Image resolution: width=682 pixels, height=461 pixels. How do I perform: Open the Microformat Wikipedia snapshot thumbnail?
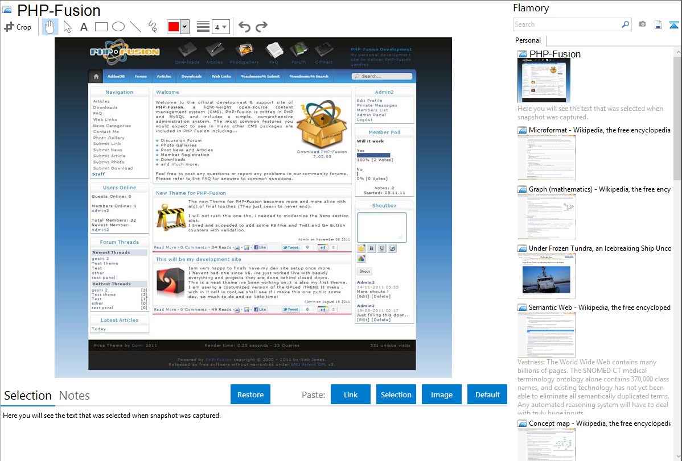[x=547, y=157]
